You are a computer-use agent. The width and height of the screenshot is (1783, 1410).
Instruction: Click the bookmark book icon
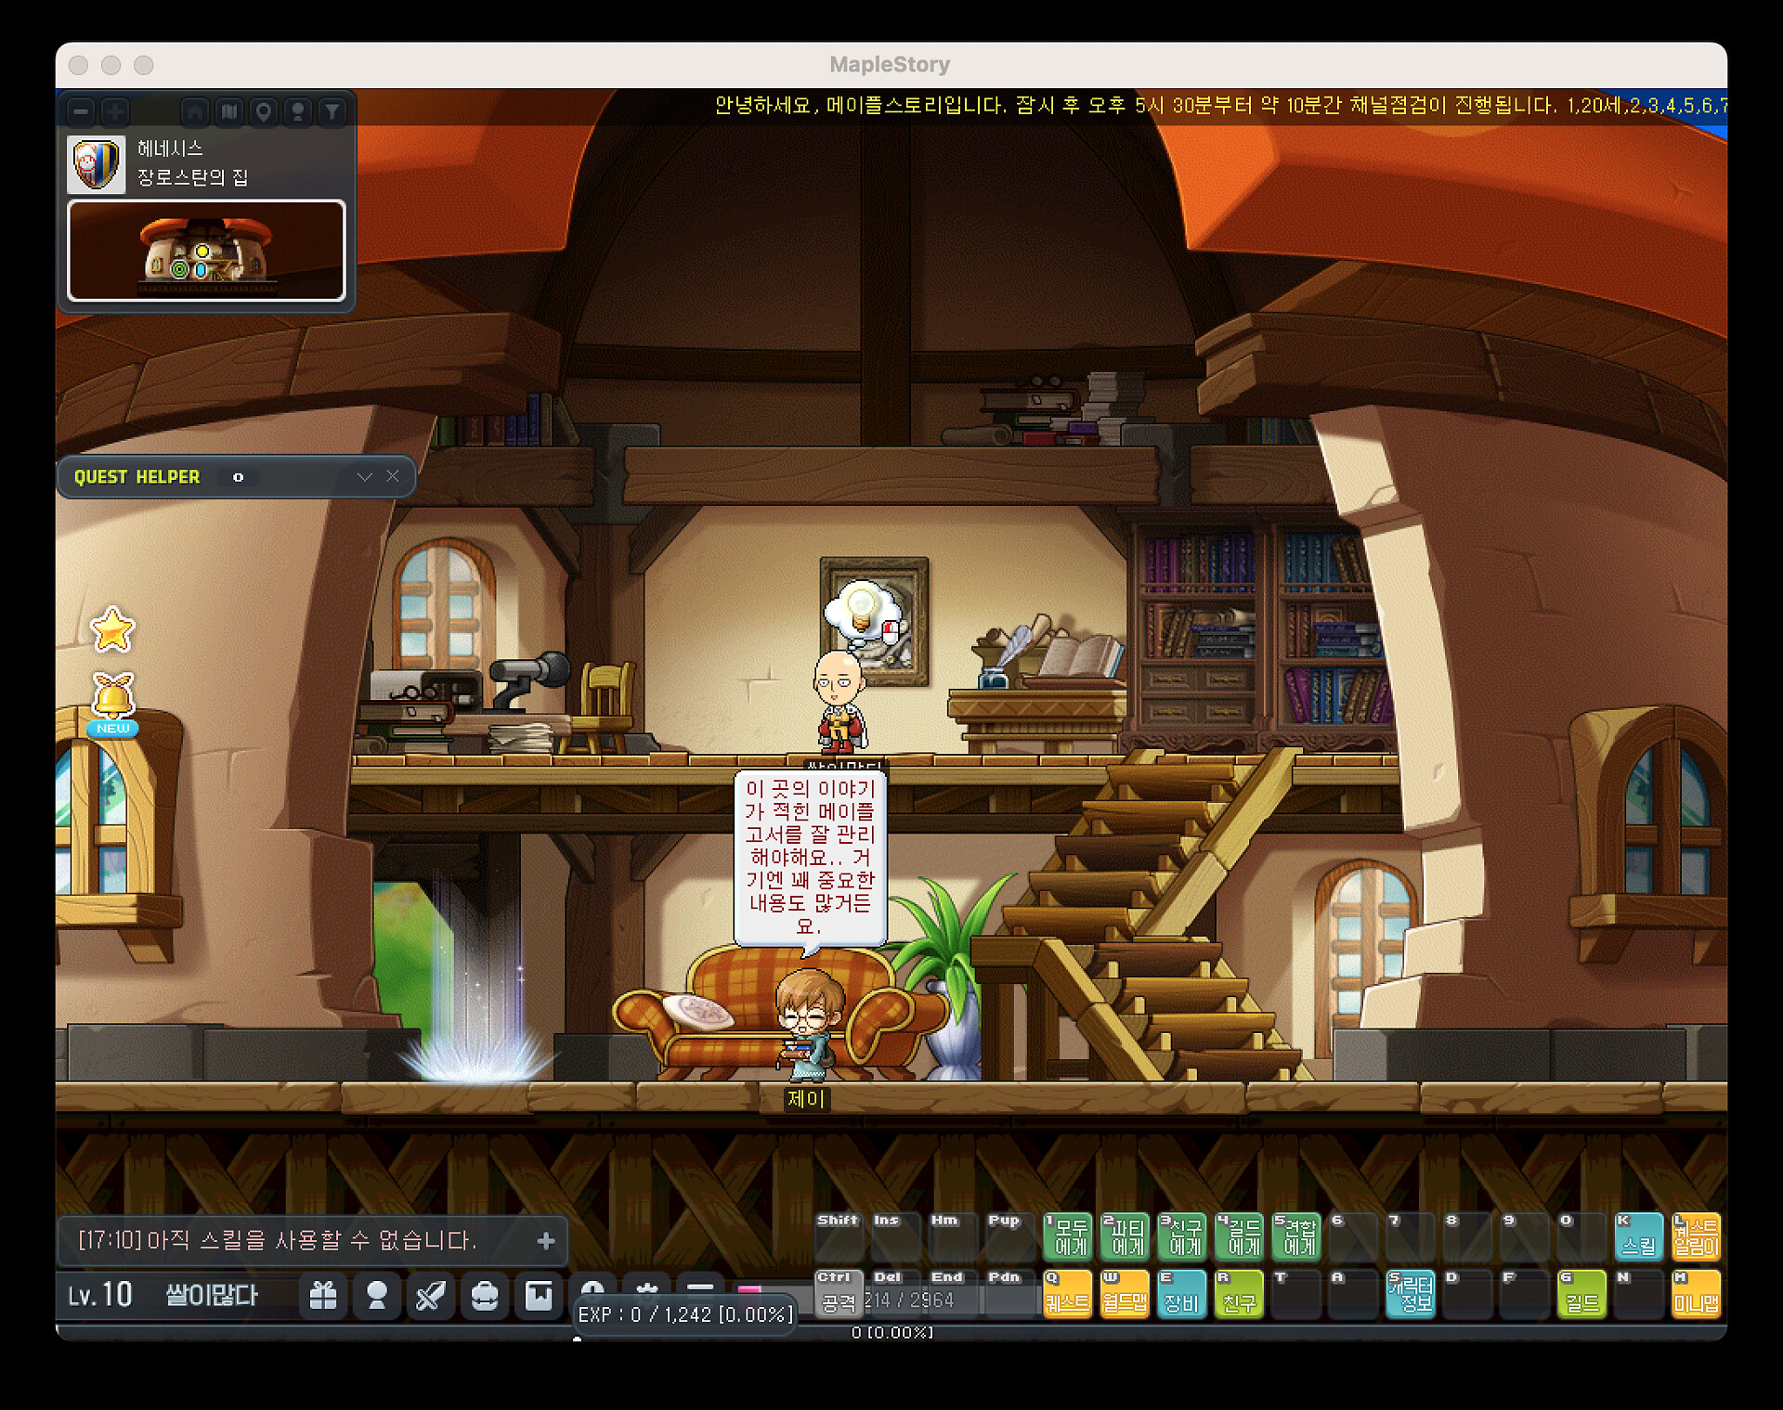point(539,1295)
